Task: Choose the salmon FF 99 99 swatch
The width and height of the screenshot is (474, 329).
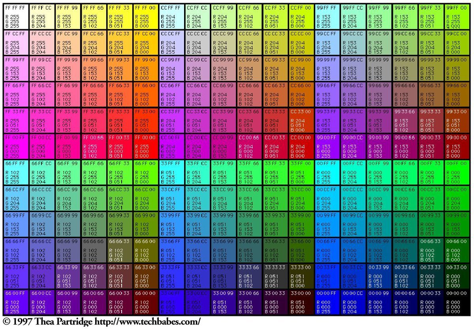Action: 68,68
